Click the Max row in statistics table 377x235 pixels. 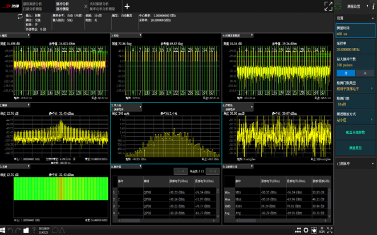(276, 199)
